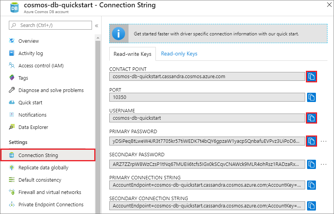
Task: Close the Connection String blade
Action: click(329, 5)
